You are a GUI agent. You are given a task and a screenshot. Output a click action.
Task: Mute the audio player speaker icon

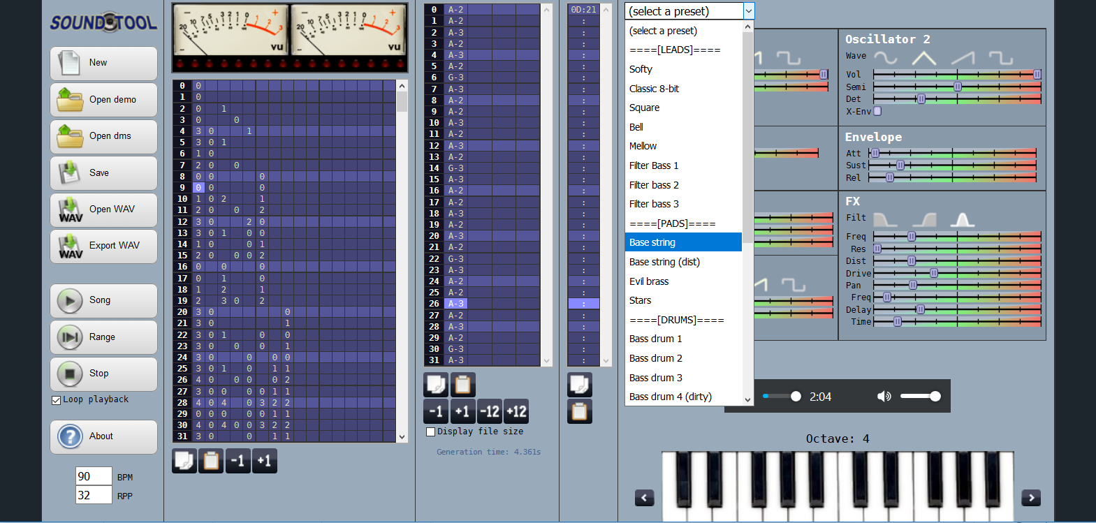pos(884,397)
